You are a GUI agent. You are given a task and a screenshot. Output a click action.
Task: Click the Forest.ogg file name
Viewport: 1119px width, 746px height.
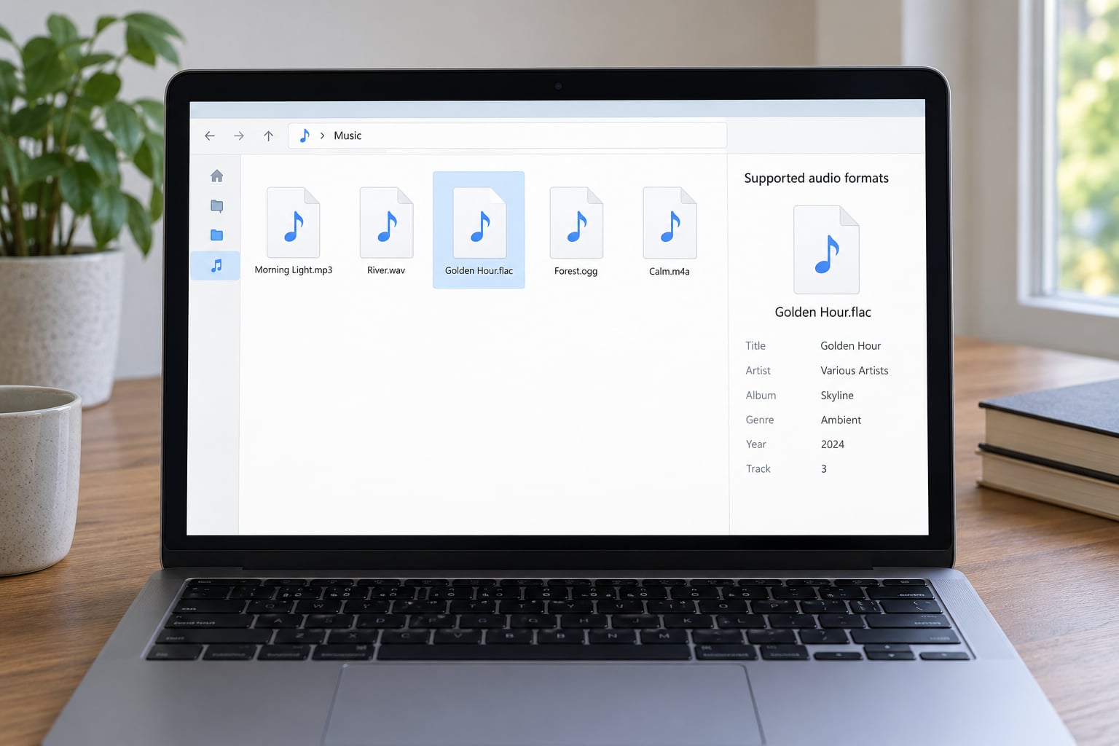[x=576, y=271]
